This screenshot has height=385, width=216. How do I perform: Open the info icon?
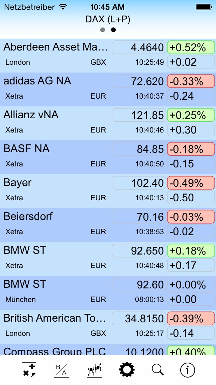click(x=188, y=369)
